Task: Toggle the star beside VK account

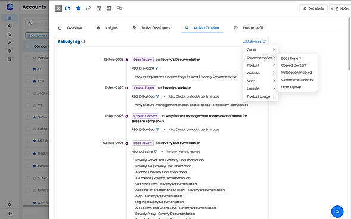Action: [35, 105]
